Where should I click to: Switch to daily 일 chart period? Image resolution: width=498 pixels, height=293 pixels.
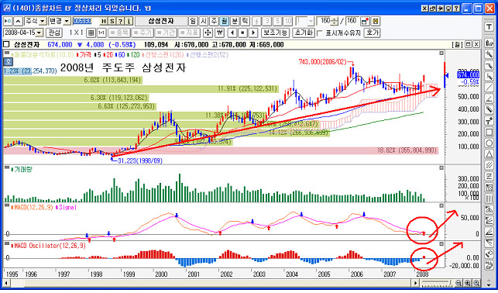tap(193, 21)
